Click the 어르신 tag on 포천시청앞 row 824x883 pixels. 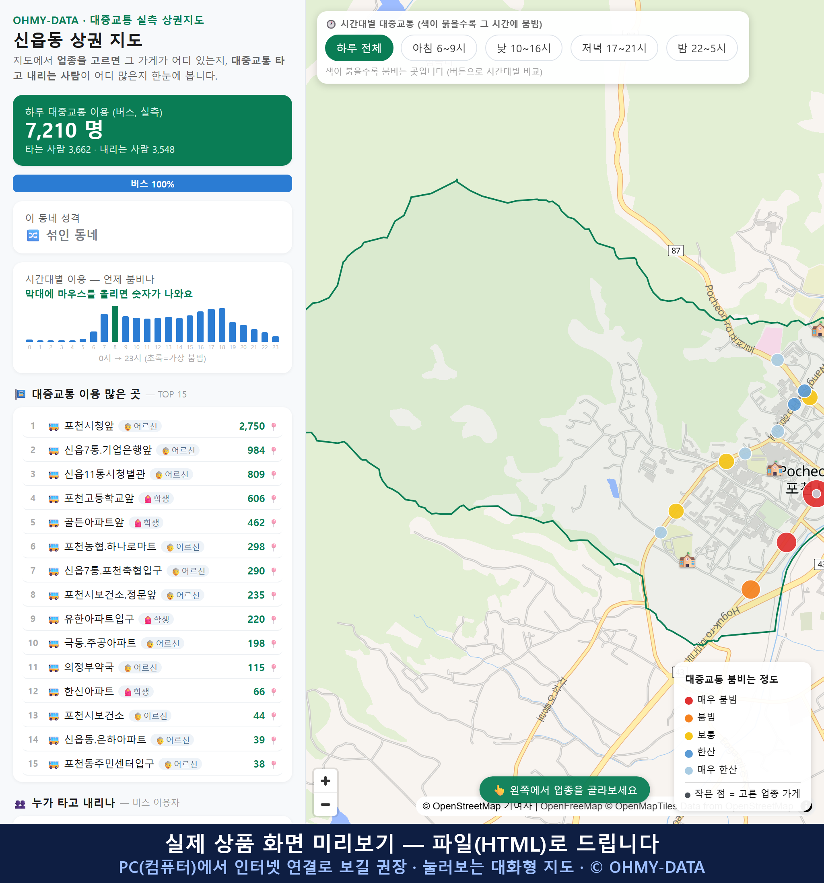(x=140, y=426)
